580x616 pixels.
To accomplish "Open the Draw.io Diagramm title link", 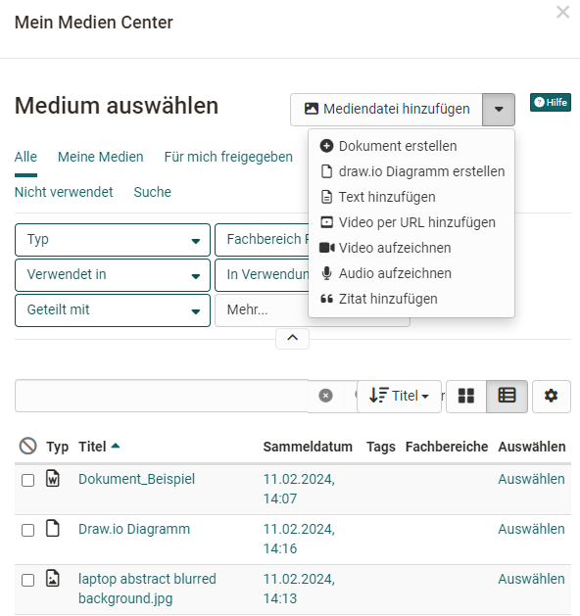I will pos(134,529).
